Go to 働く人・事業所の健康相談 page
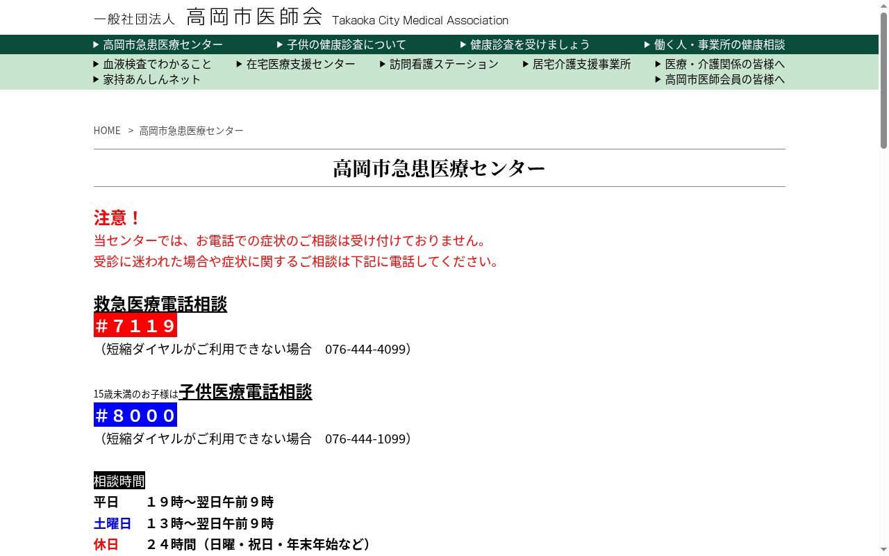This screenshot has width=889, height=556. tap(715, 44)
